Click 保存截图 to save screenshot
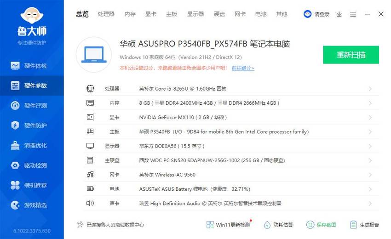Image resolution: width=391 pixels, height=239 pixels. tap(321, 225)
